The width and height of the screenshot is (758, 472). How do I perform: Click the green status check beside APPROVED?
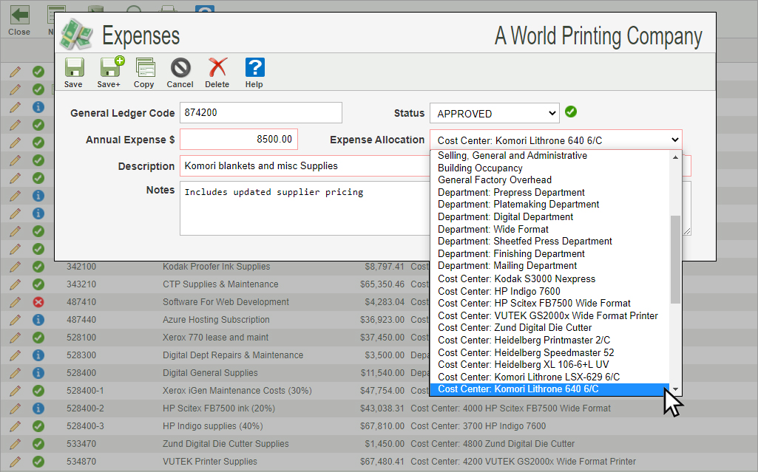(x=571, y=112)
